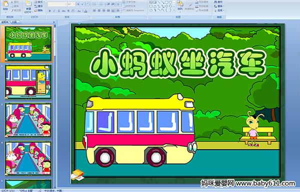Close the slide thumbnail pane
This screenshot has height=192, width=300.
pyautogui.click(x=54, y=22)
